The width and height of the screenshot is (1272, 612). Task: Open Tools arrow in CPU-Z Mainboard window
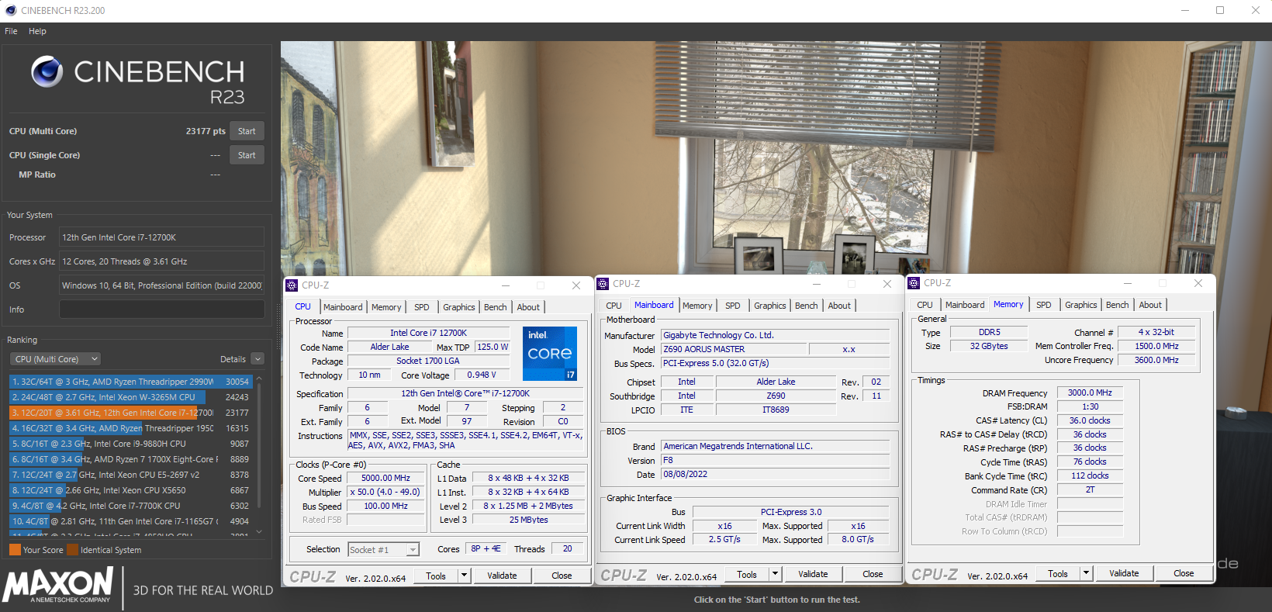coord(775,574)
